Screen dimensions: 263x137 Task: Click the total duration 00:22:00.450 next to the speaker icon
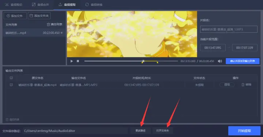click(206, 61)
